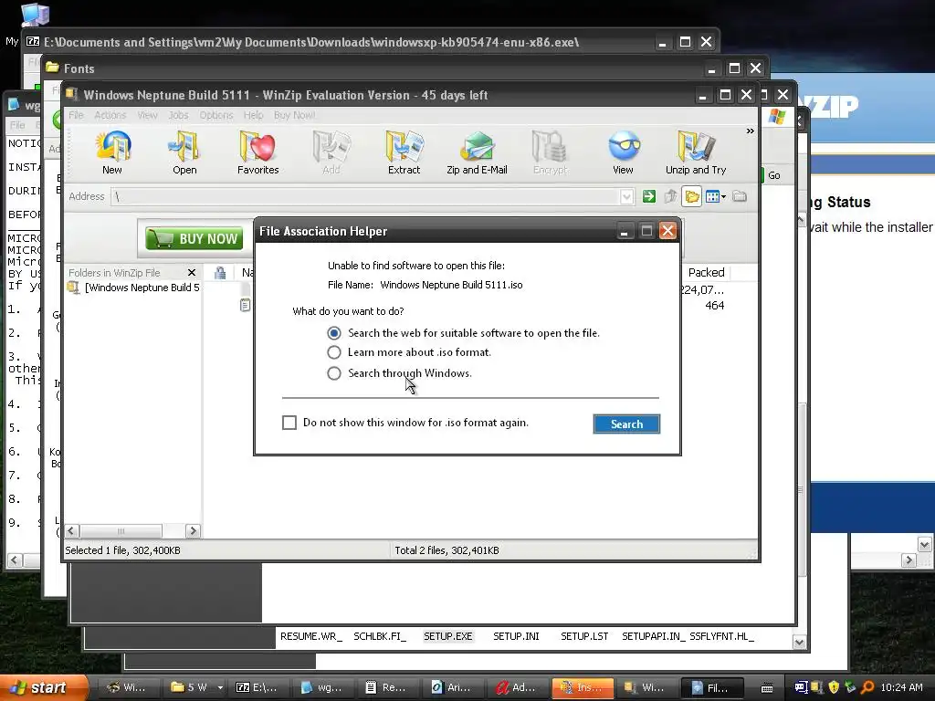Click the search magnifier tray icon

pyautogui.click(x=867, y=687)
